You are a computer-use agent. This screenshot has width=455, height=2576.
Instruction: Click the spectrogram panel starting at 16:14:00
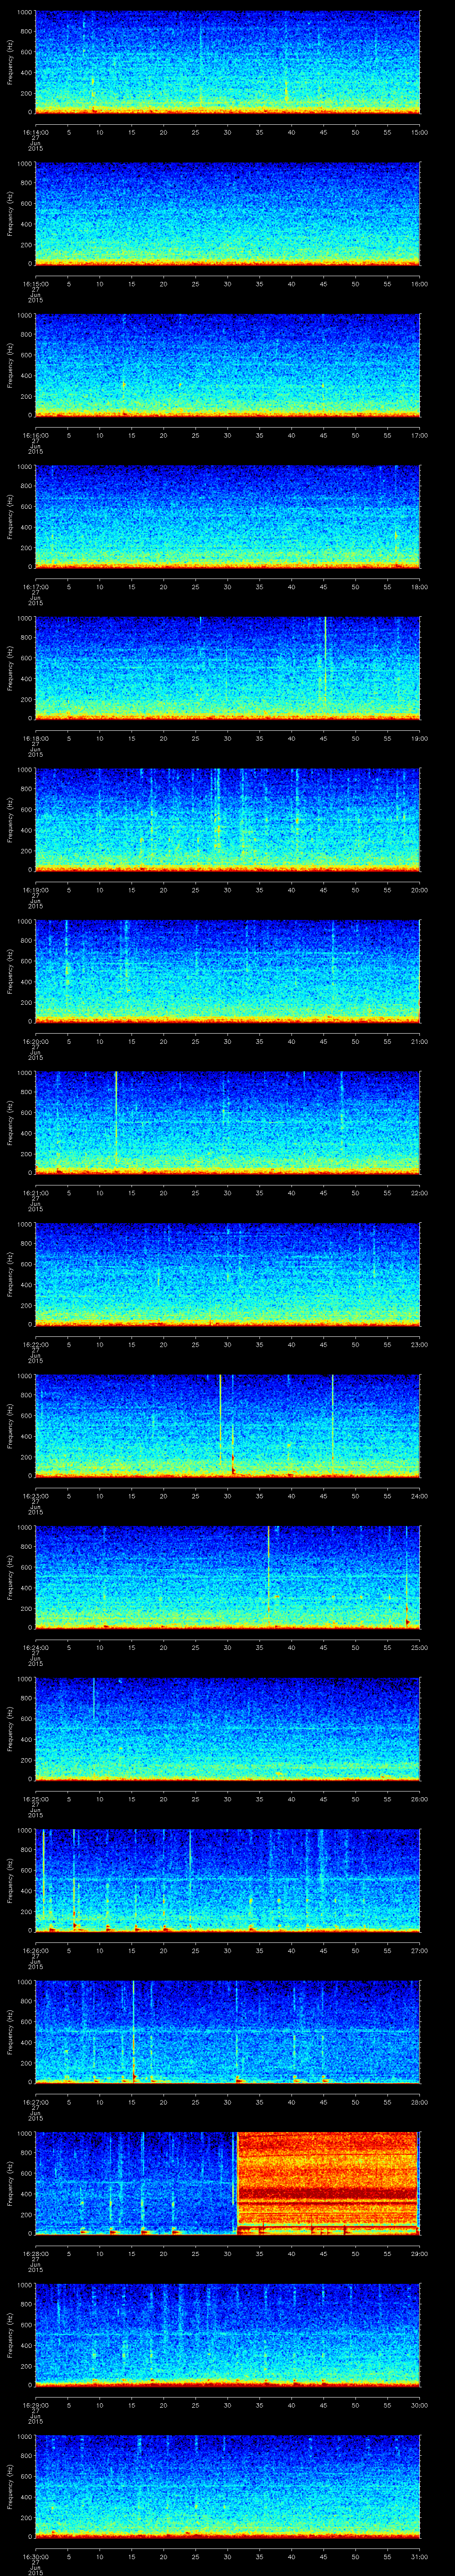coord(227,62)
